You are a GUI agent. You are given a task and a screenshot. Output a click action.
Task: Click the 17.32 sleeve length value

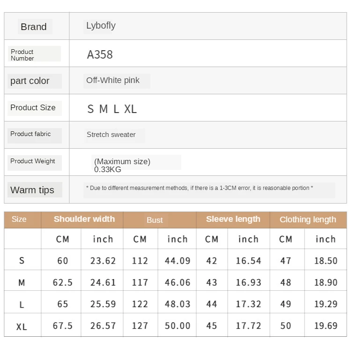click(248, 304)
